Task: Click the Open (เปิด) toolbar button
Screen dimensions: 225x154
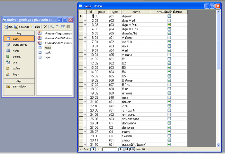Action: point(8,27)
